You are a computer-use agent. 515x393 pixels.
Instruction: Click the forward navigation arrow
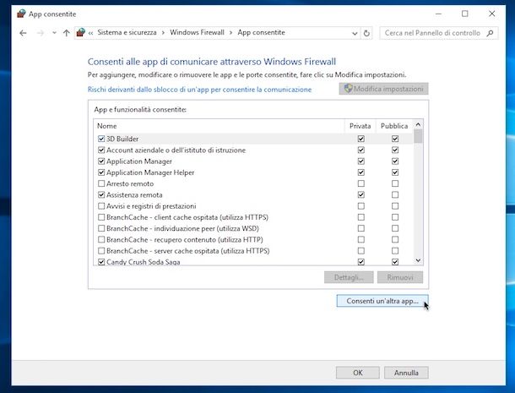[41, 33]
